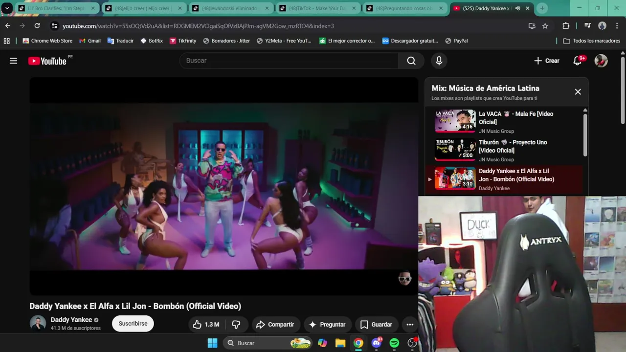Open the Daddy Yankee channel avatar
The image size is (626, 352).
click(x=38, y=323)
